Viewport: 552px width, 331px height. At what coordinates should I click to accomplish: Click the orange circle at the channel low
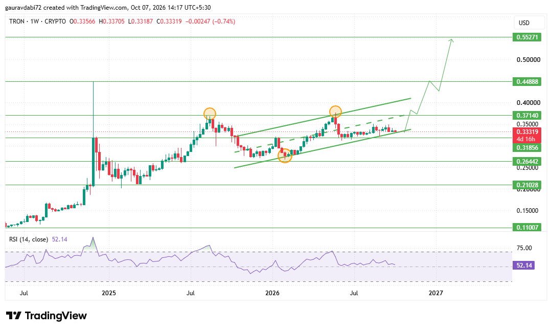(285, 156)
